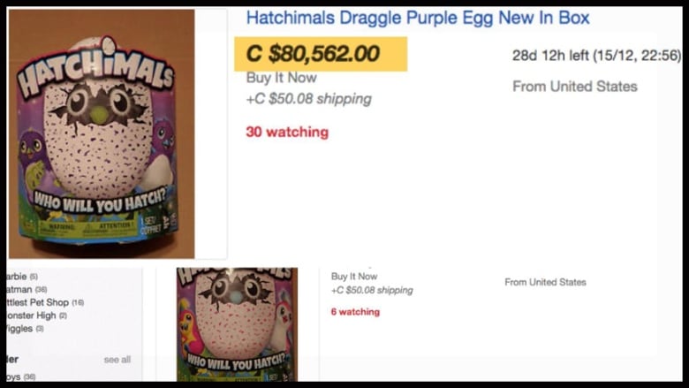Filter by Barbie in sidebar

pos(22,277)
